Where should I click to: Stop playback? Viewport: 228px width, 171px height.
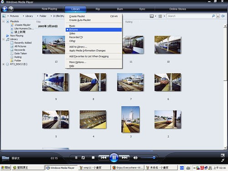(93, 158)
